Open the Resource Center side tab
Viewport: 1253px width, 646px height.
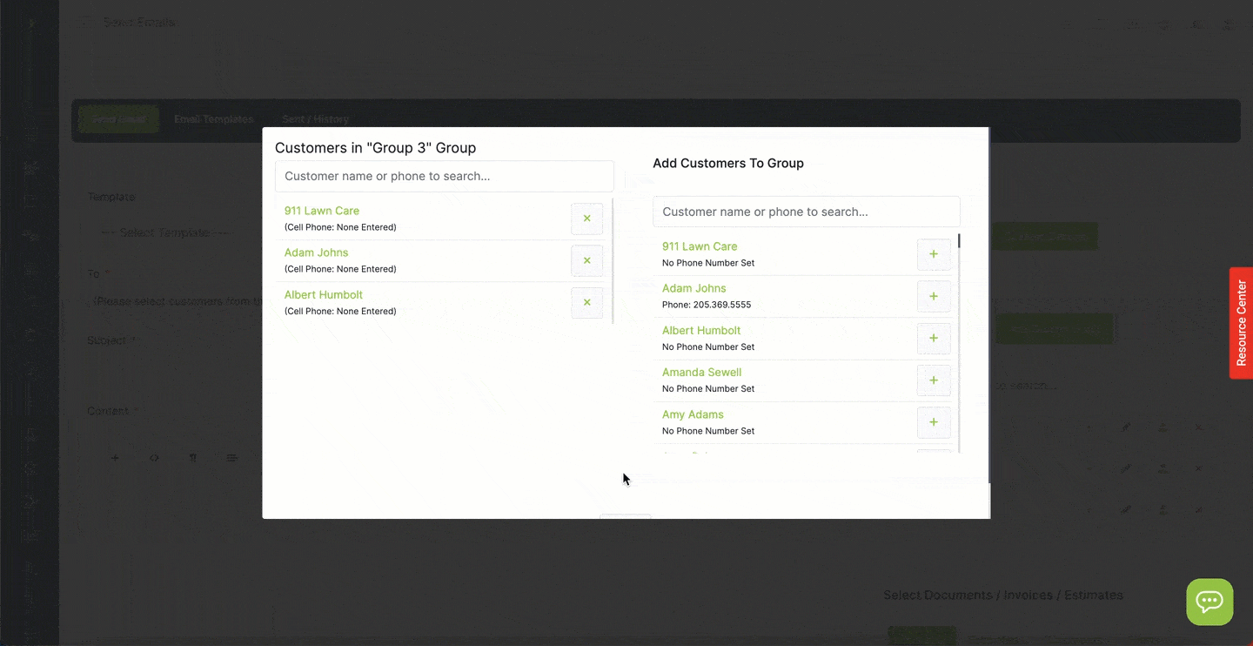pos(1241,323)
